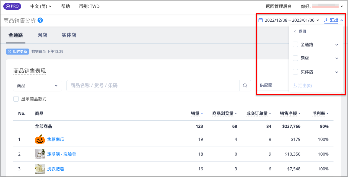Focus the 商品名称 / 货号 / 条码 search field
Screen dimensions: 348x177
[153, 86]
